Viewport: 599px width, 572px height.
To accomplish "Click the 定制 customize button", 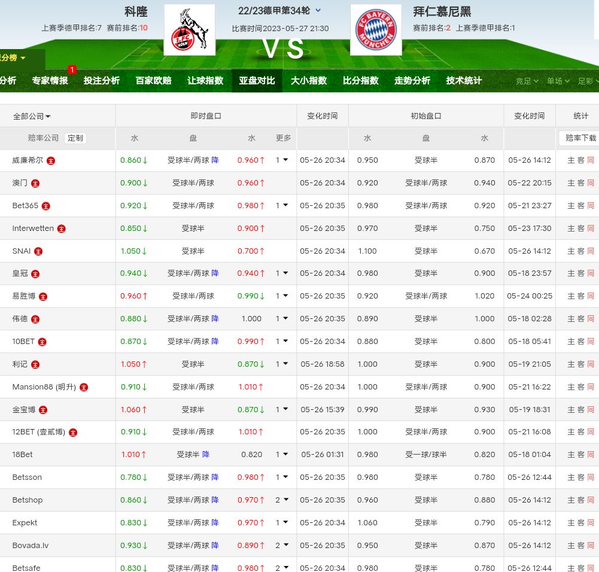I will coord(75,138).
